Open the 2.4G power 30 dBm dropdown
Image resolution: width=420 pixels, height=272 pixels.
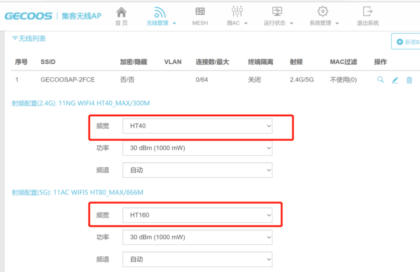pos(197,148)
